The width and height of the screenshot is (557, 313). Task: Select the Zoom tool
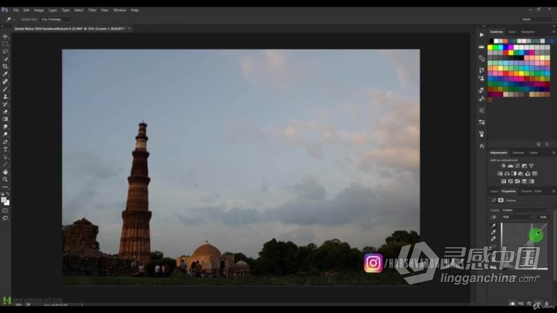[6, 180]
